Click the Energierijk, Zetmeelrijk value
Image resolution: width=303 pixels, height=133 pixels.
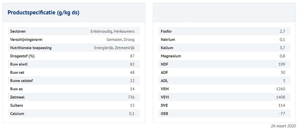[x=114, y=48]
